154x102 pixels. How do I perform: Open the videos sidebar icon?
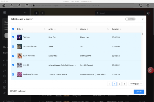point(5,87)
